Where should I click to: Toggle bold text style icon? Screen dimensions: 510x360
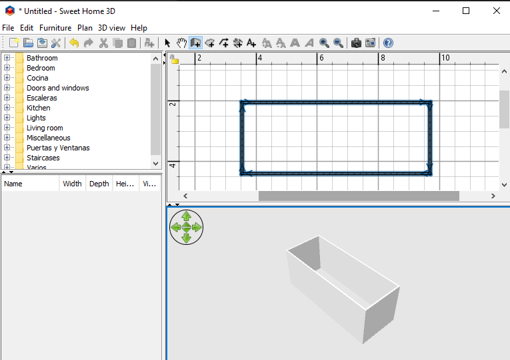[295, 43]
